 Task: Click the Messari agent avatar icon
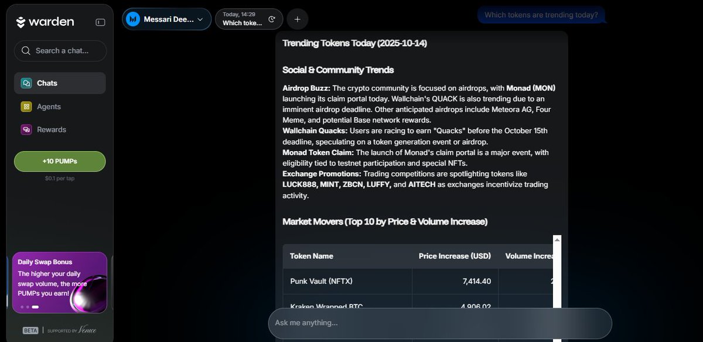point(134,19)
